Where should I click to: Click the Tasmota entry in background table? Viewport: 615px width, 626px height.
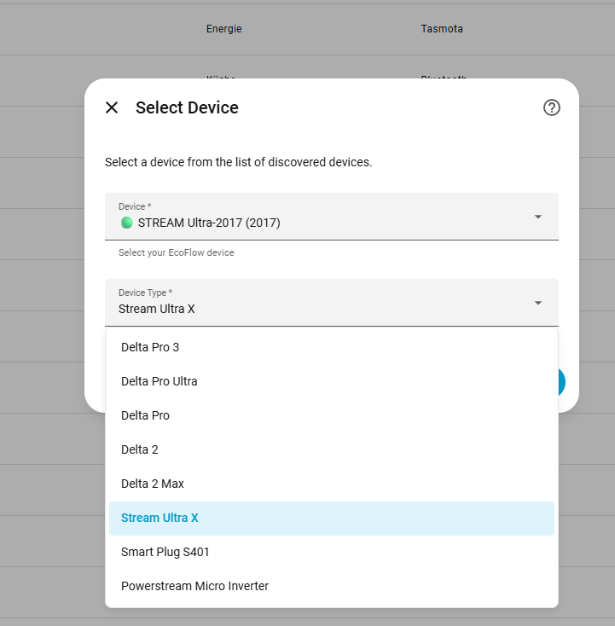(442, 29)
